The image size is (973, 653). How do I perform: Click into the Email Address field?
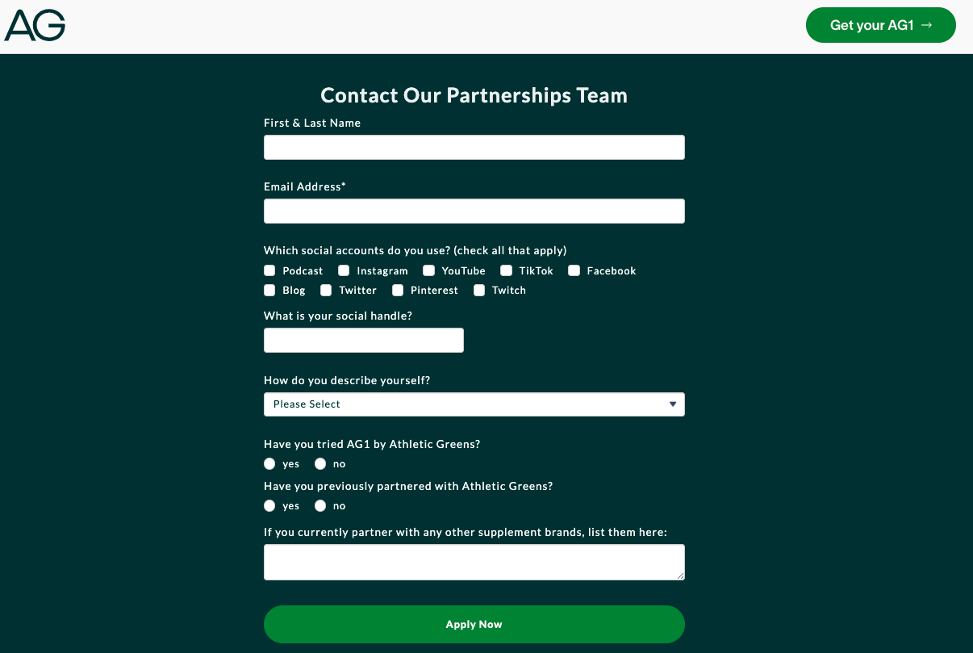(x=474, y=211)
